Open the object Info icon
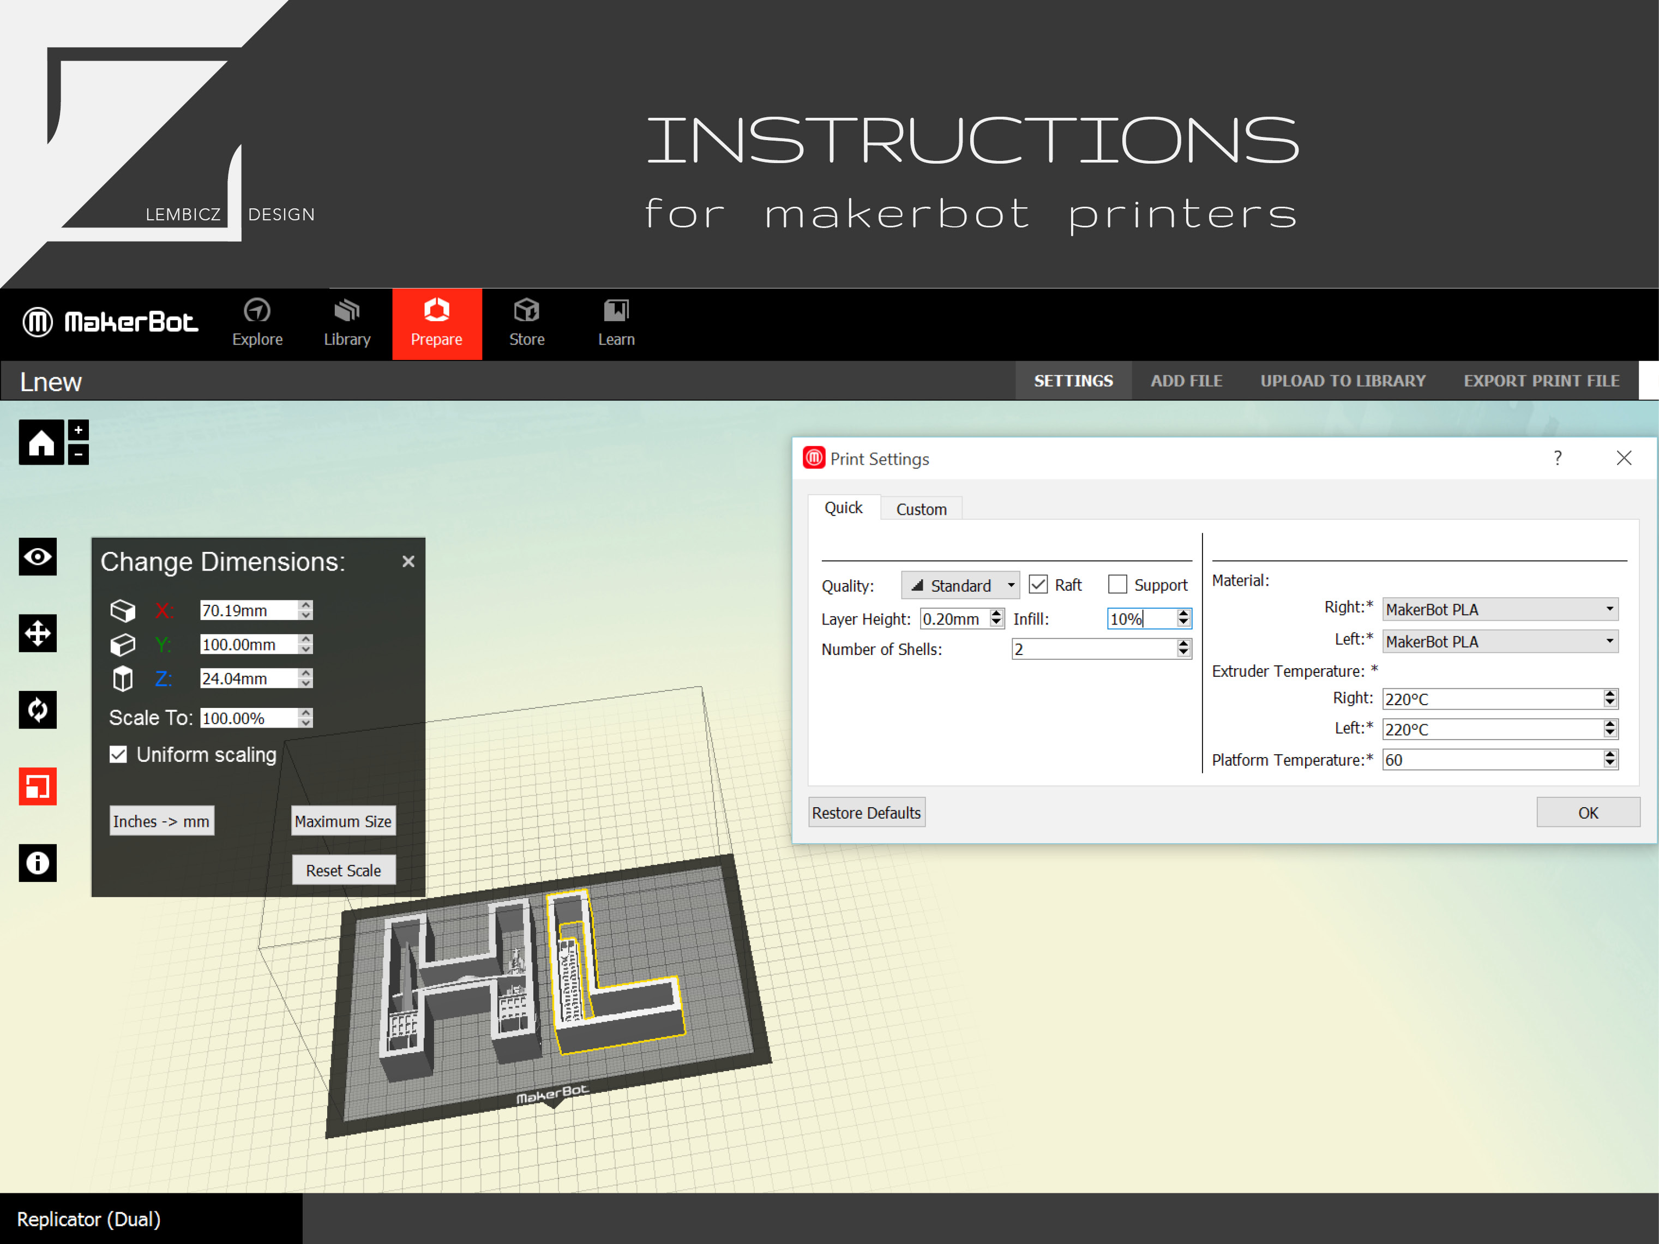The height and width of the screenshot is (1244, 1659). tap(38, 863)
